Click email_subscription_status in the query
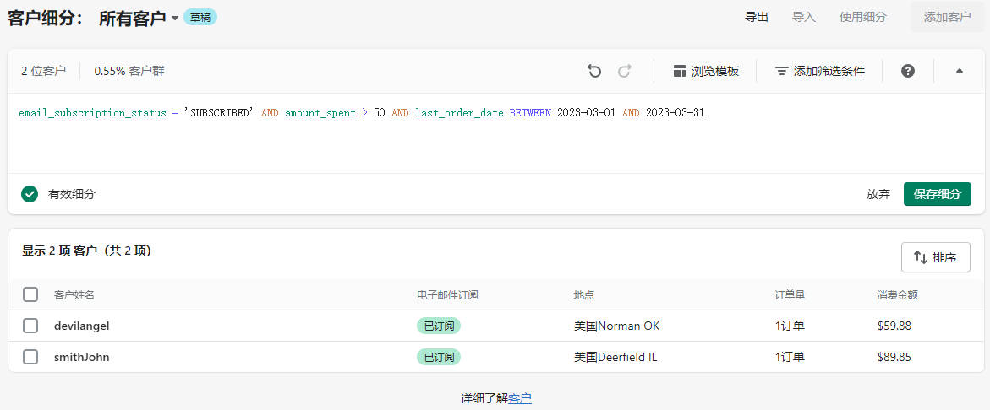Image resolution: width=990 pixels, height=410 pixels. tap(92, 113)
